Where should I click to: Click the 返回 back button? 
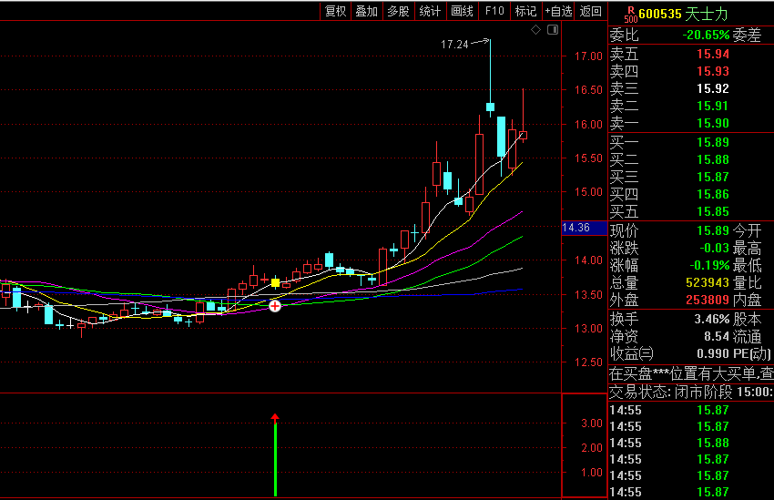pos(590,11)
